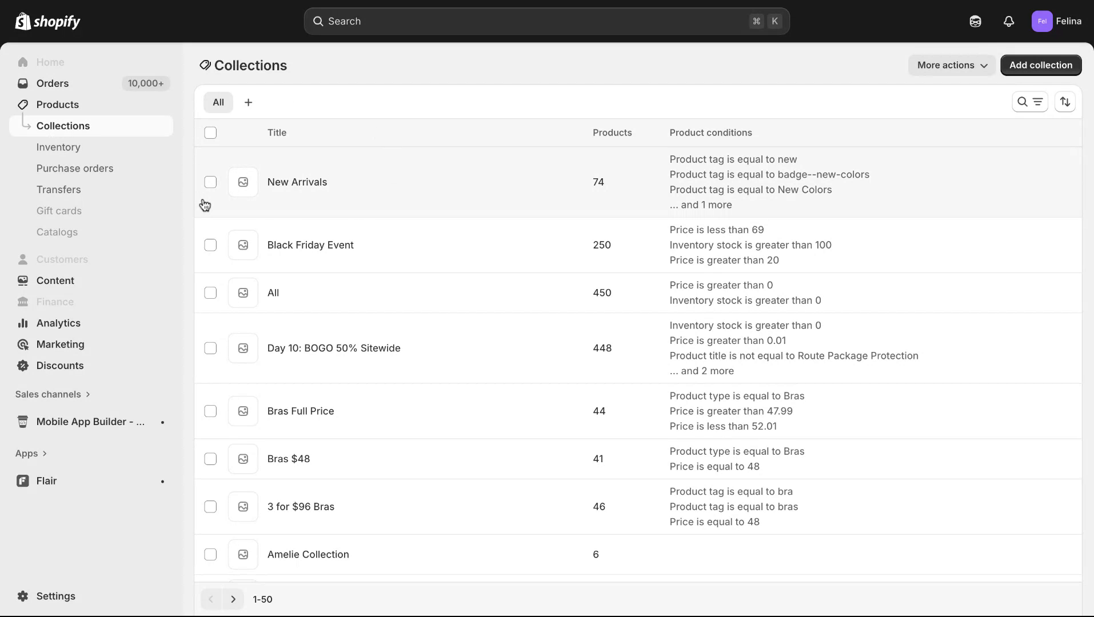Image resolution: width=1094 pixels, height=617 pixels.
Task: Select the Analytics sidebar item
Action: 58,323
